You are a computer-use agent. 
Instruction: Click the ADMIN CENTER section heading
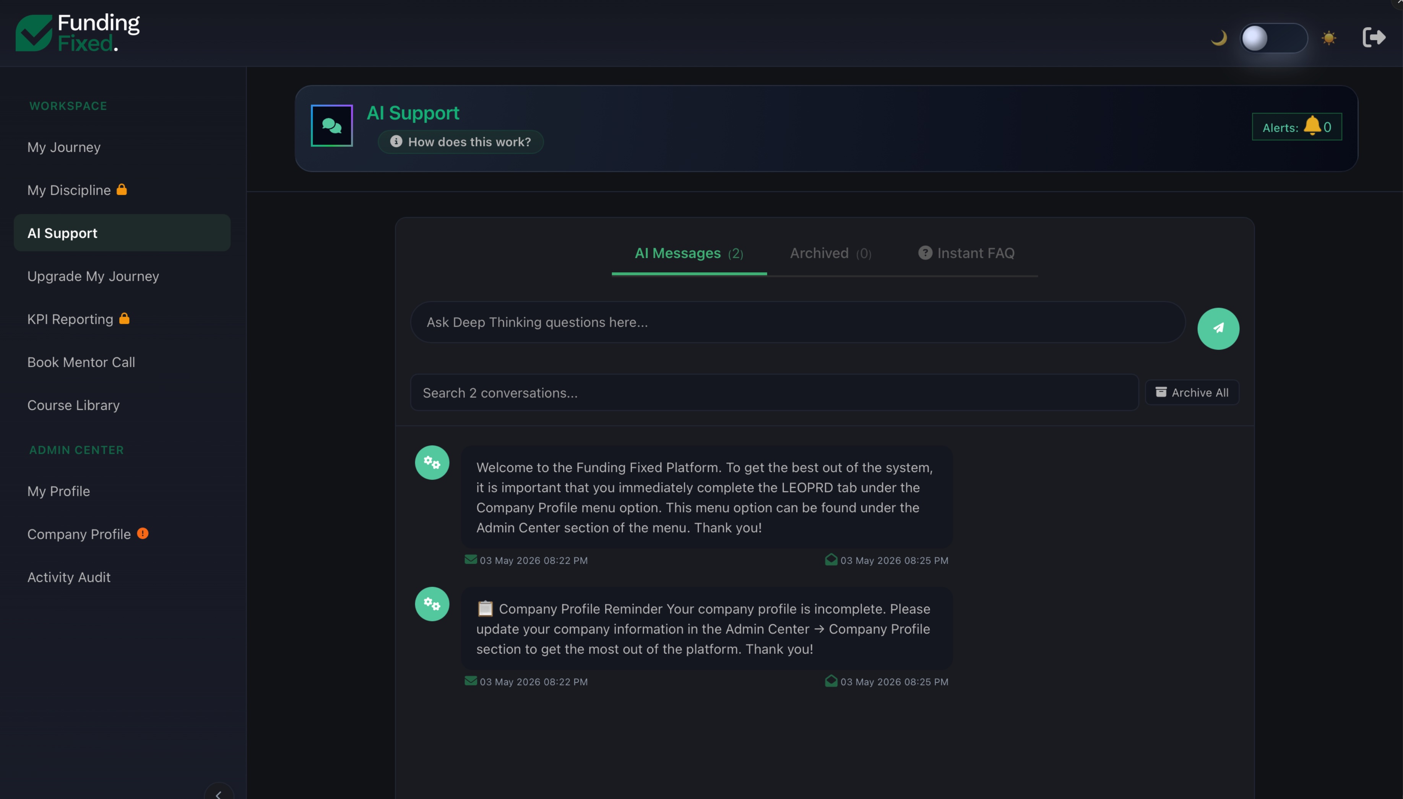click(77, 450)
